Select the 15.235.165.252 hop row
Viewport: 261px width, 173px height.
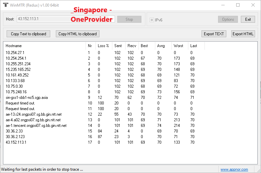pyautogui.click(x=104, y=70)
